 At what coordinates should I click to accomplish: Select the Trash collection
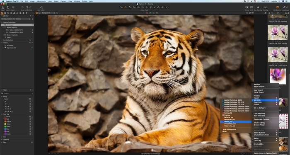(x=9, y=37)
